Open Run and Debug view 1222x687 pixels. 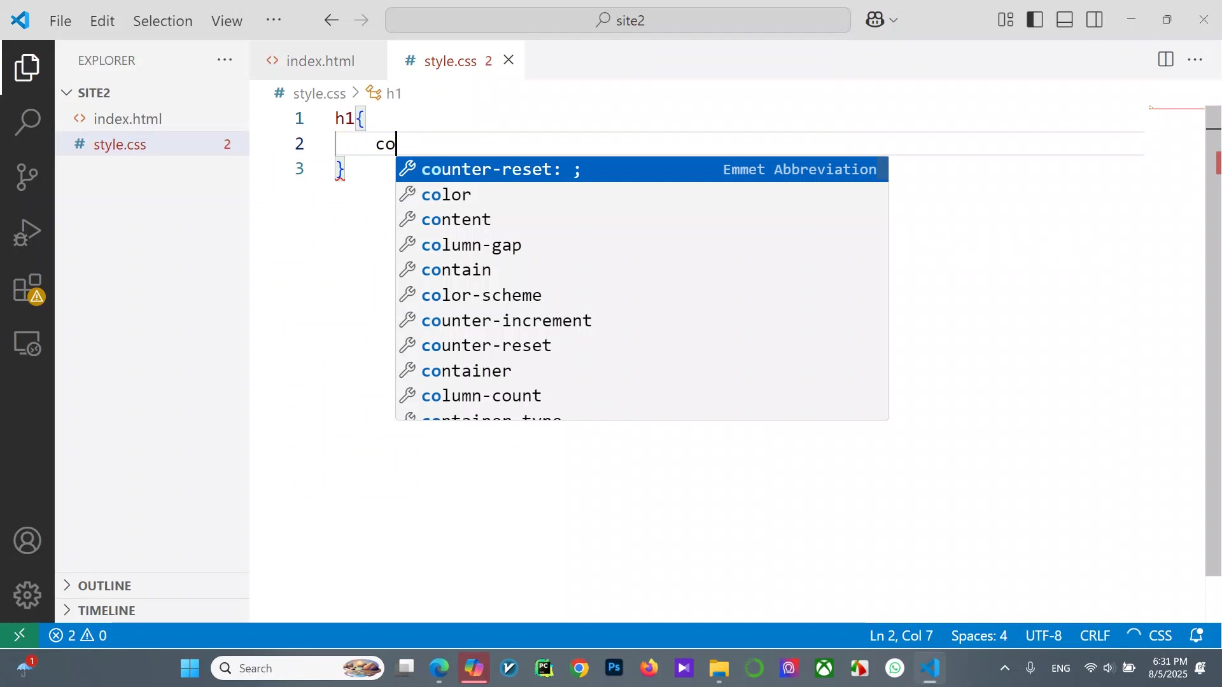(x=27, y=232)
